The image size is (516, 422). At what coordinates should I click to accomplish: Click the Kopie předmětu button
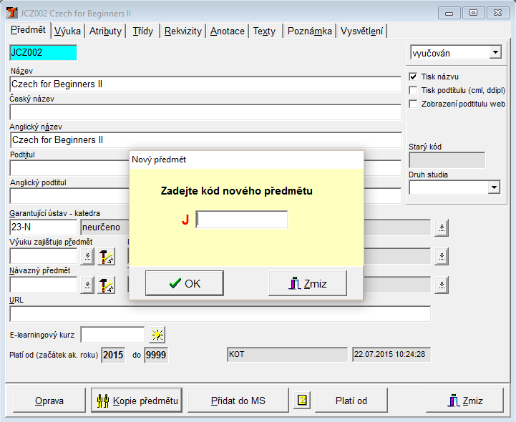(136, 401)
